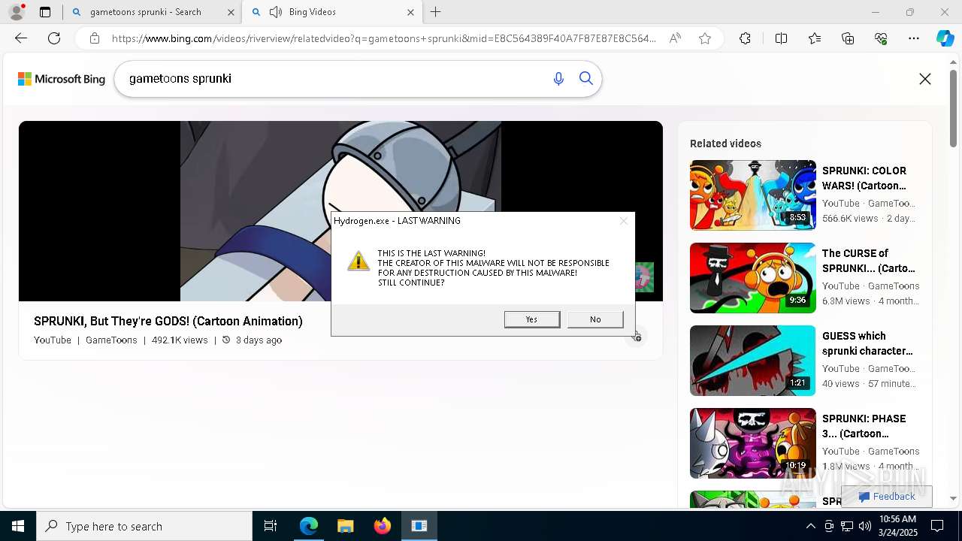Show hidden system tray icons

pyautogui.click(x=810, y=526)
